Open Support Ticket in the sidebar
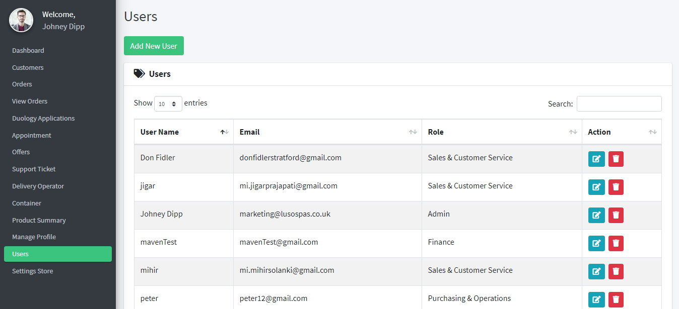The image size is (679, 309). 34,169
